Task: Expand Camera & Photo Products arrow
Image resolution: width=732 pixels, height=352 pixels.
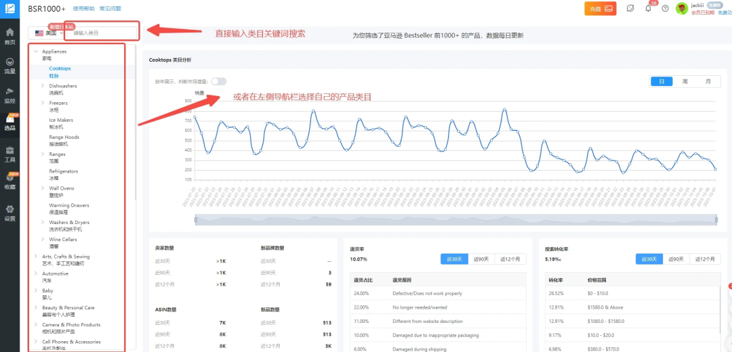Action: pos(36,324)
